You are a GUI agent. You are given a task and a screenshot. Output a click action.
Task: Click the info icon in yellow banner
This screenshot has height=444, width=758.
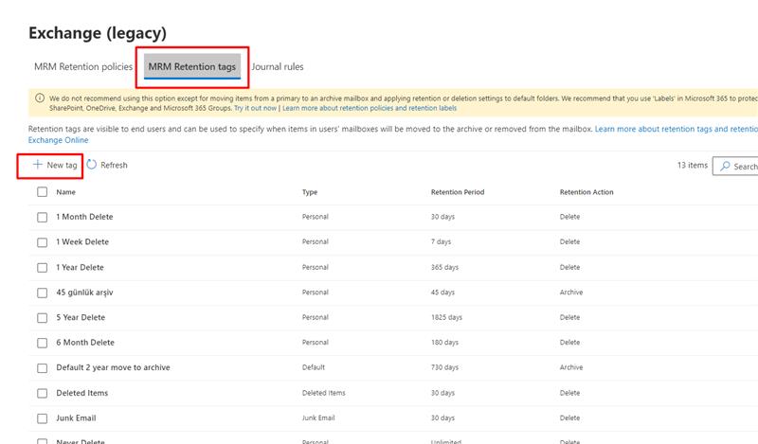pyautogui.click(x=39, y=98)
